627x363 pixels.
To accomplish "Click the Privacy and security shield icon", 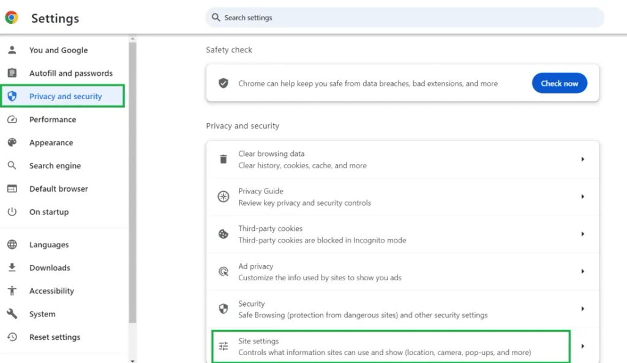I will pyautogui.click(x=12, y=96).
